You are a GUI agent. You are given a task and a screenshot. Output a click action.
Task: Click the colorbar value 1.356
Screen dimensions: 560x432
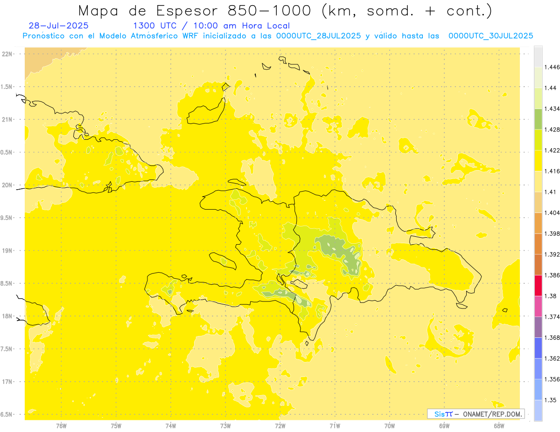pyautogui.click(x=552, y=379)
